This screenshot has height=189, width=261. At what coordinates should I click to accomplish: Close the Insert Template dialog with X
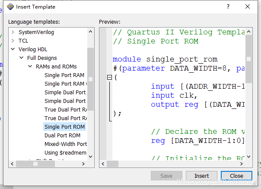tap(248, 6)
